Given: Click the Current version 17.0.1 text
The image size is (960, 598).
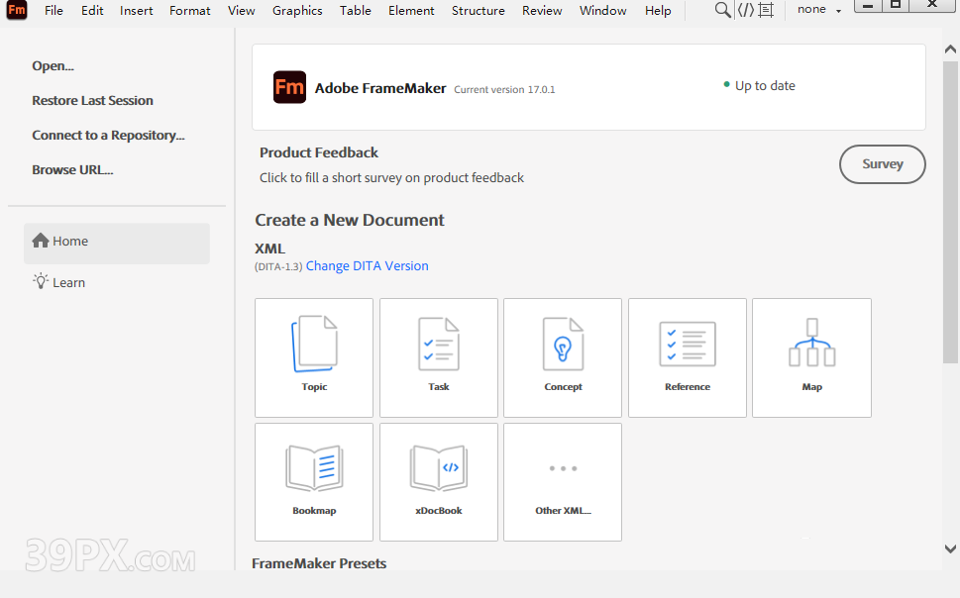Looking at the screenshot, I should click(x=504, y=89).
